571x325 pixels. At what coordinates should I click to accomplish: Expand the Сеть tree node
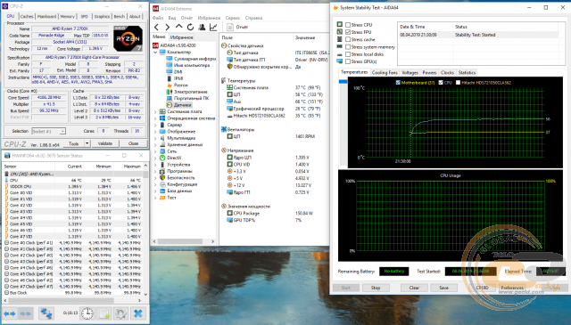point(155,151)
